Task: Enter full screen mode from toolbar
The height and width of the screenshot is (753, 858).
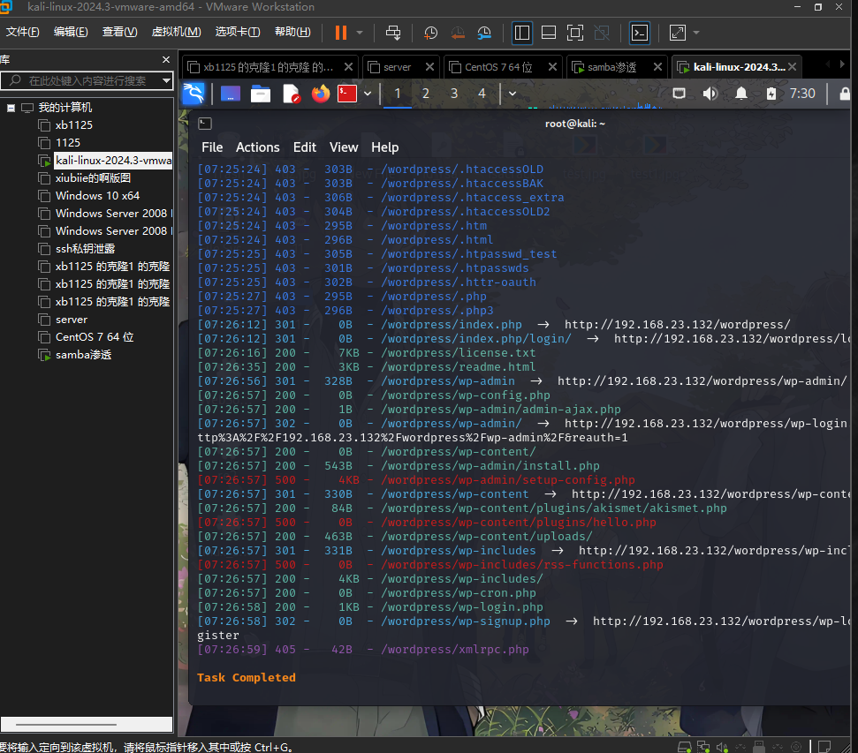Action: pyautogui.click(x=575, y=33)
